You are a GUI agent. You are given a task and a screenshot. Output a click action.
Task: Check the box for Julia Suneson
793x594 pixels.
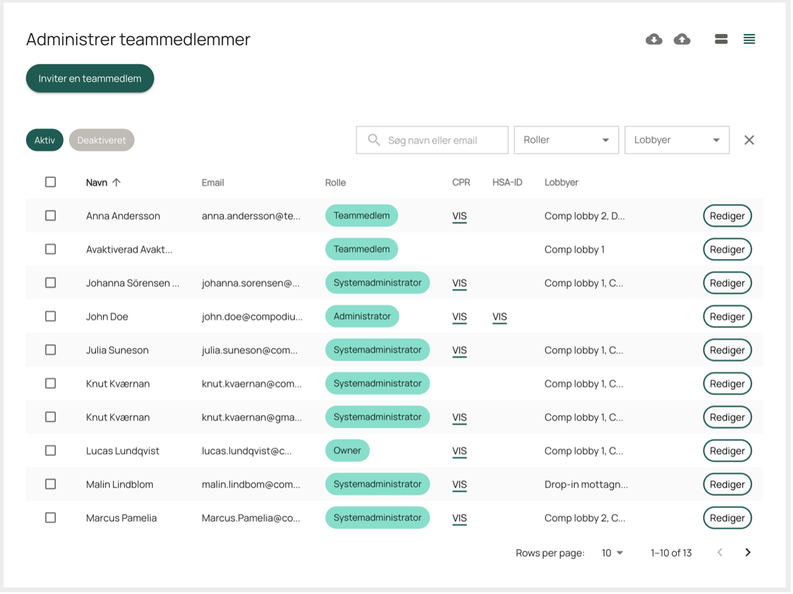coord(51,350)
